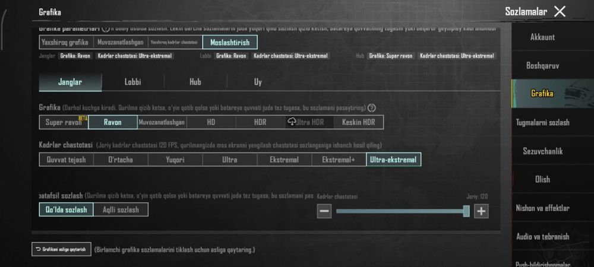Set frame rate to Yuqori
Screen dimensions: 594x267
175,160
